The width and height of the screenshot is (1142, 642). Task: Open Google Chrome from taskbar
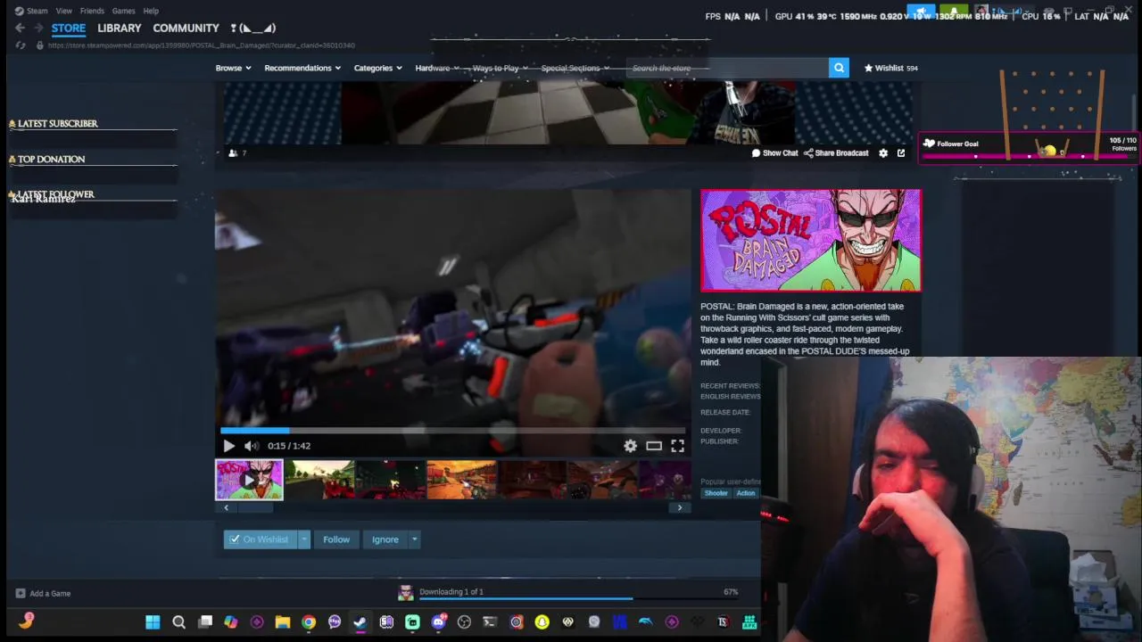[309, 622]
